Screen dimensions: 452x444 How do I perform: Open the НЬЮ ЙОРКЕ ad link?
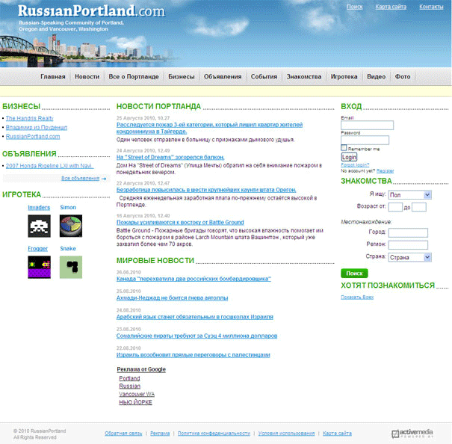point(135,402)
